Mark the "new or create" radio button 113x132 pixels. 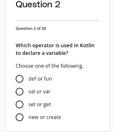tap(19, 117)
